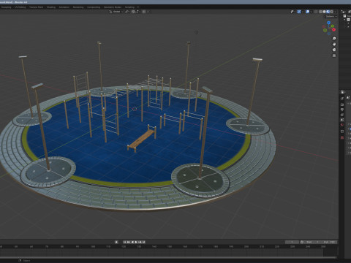This screenshot has width=351, height=263.
Task: Open the Global transform orientation dropdown
Action: pyautogui.click(x=116, y=12)
